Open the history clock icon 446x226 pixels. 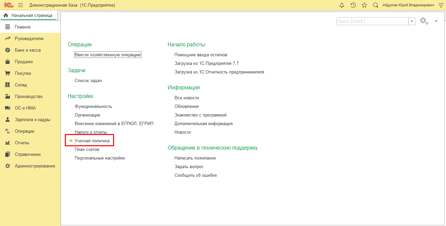[x=353, y=5]
